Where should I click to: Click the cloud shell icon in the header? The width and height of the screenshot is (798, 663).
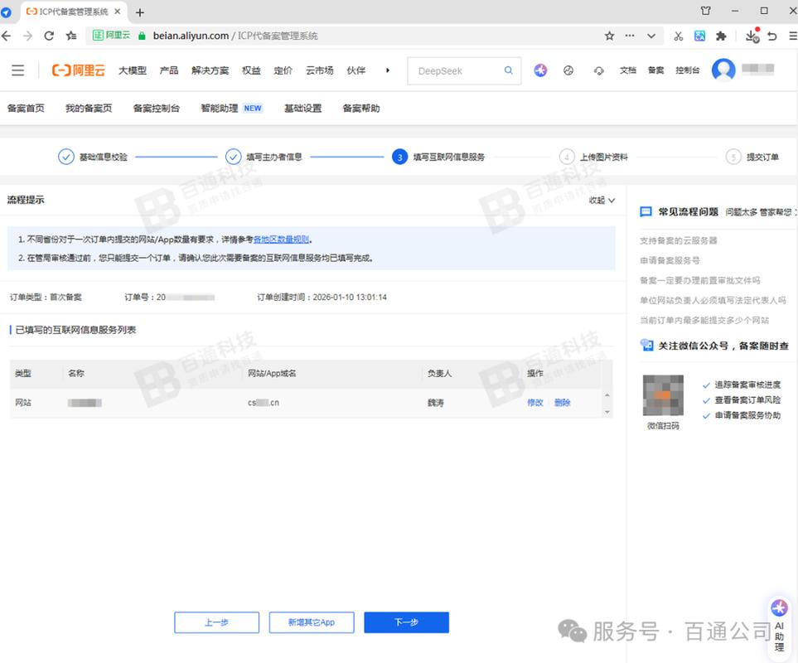click(x=599, y=70)
